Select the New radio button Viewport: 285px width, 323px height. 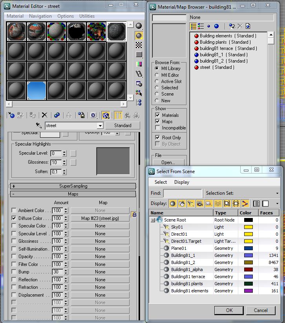click(x=157, y=101)
